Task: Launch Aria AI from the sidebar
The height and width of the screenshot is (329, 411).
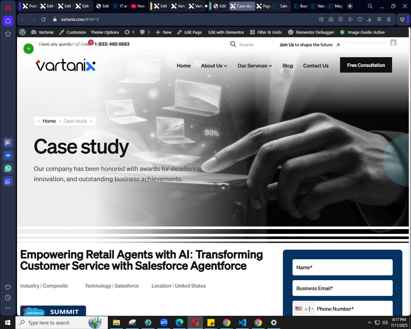Action: [x=8, y=143]
